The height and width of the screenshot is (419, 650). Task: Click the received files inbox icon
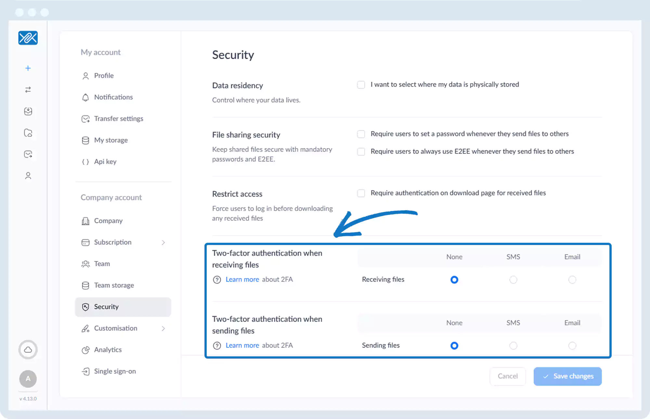coord(28,111)
